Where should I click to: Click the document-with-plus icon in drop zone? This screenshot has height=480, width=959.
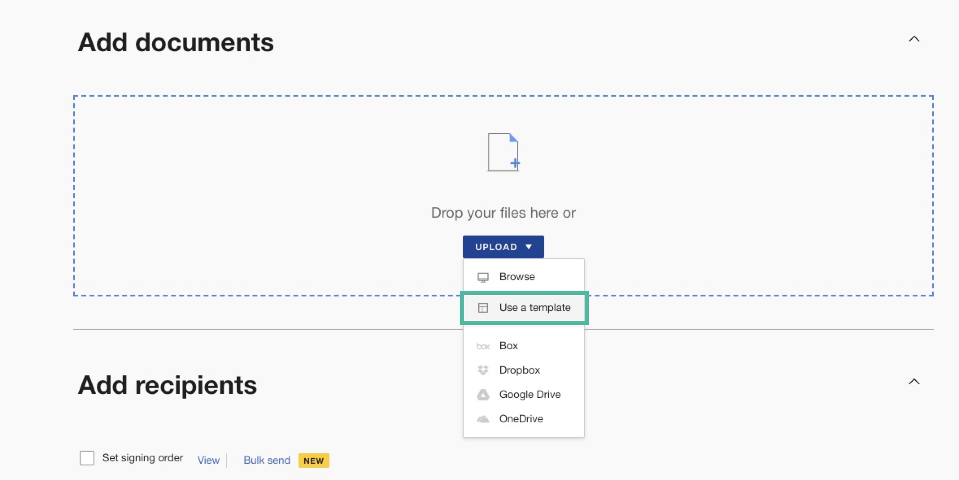point(503,152)
